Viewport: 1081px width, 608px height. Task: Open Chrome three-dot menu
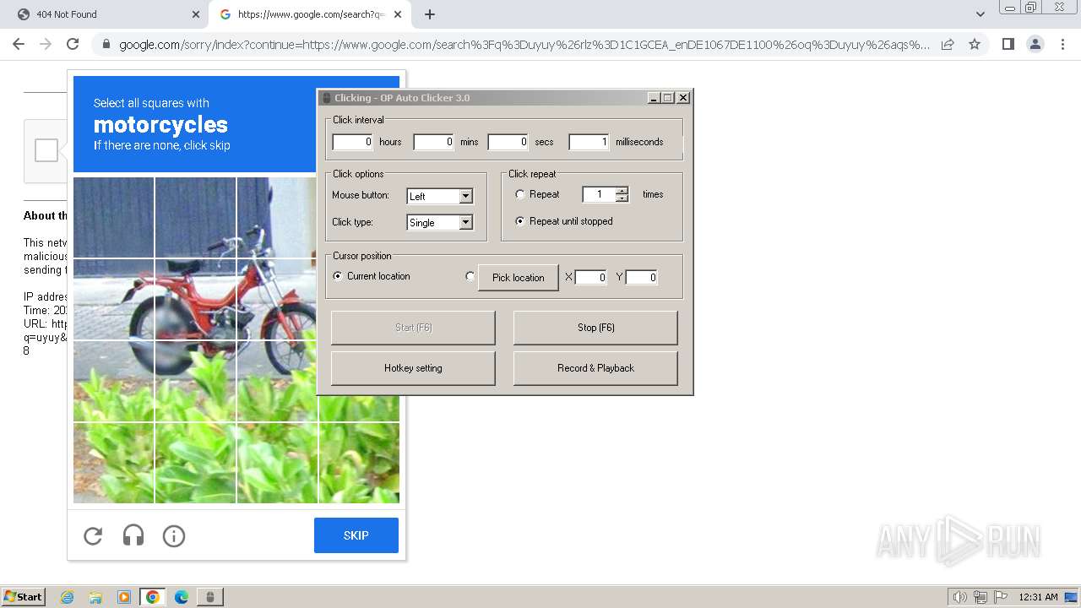[1062, 44]
